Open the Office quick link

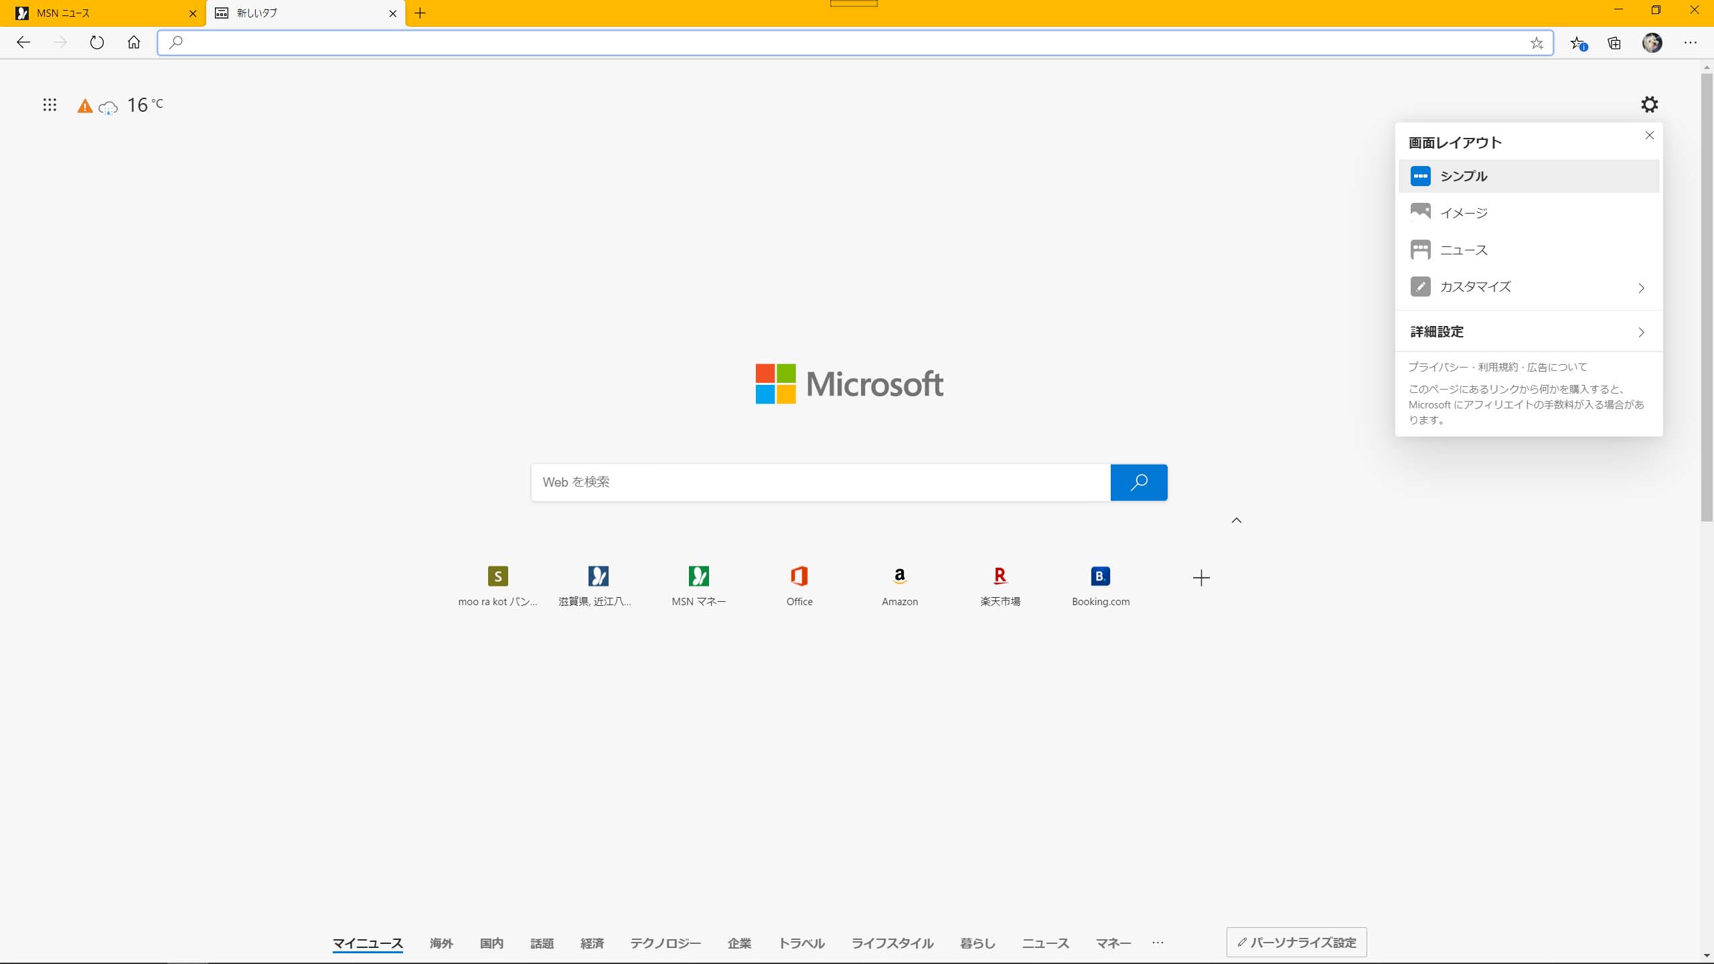click(799, 586)
